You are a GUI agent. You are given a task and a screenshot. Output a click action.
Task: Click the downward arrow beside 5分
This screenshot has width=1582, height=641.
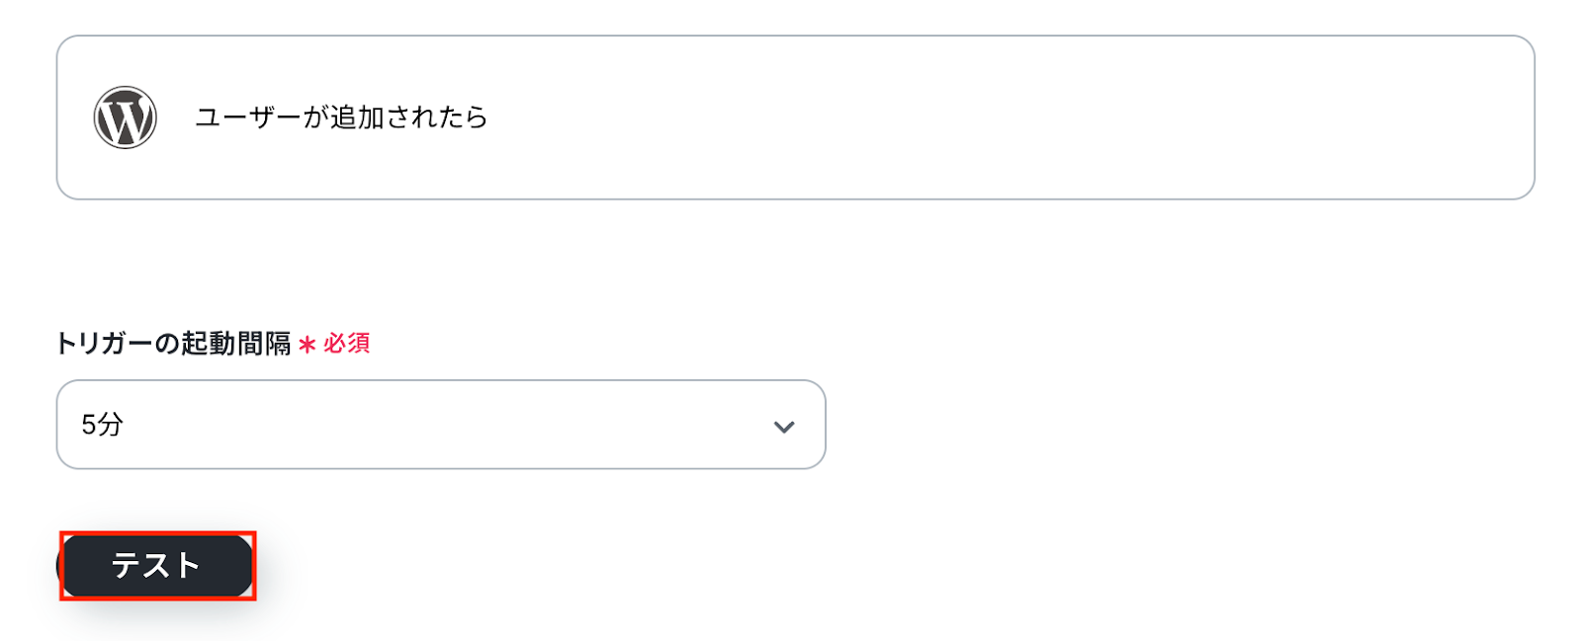784,427
